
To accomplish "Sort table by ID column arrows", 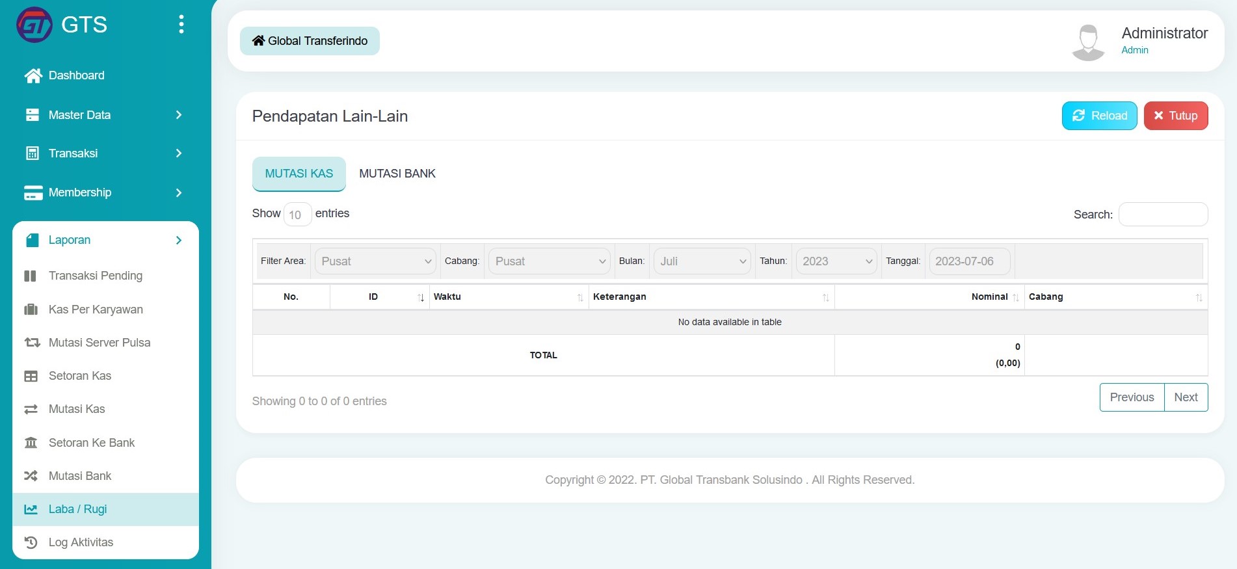I will (x=421, y=297).
